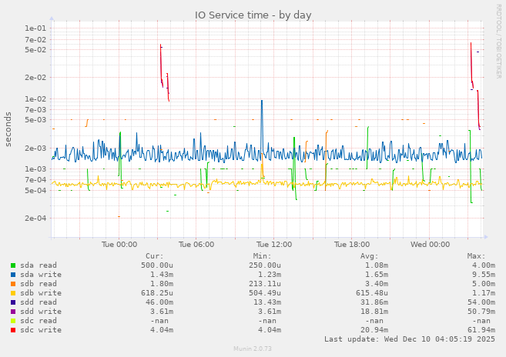This screenshot has height=357, width=506.
Task: Click the '2e-04' y-axis label
Action: 35,218
